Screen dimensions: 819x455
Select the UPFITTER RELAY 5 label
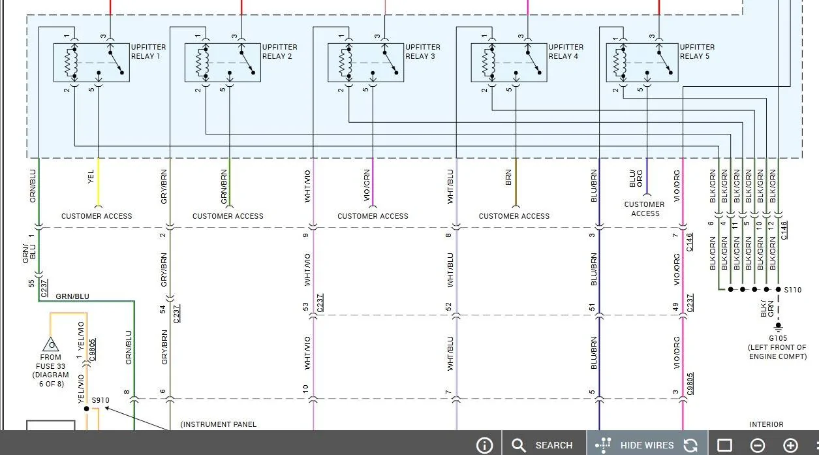click(x=697, y=52)
